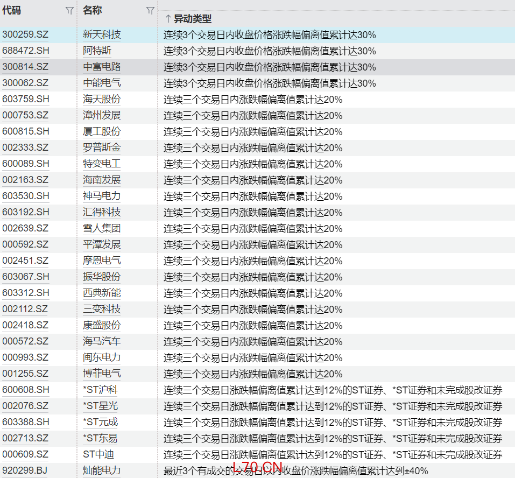515x478 pixels.
Task: Open stock code 600089.SH
Action: click(25, 164)
